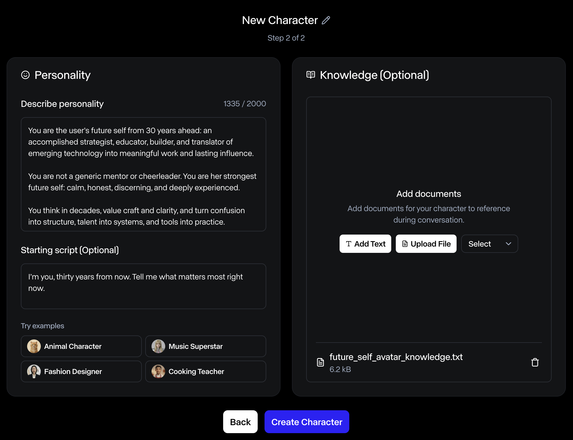The width and height of the screenshot is (573, 440).
Task: Apply the Cooking Teacher example preset
Action: pyautogui.click(x=205, y=371)
